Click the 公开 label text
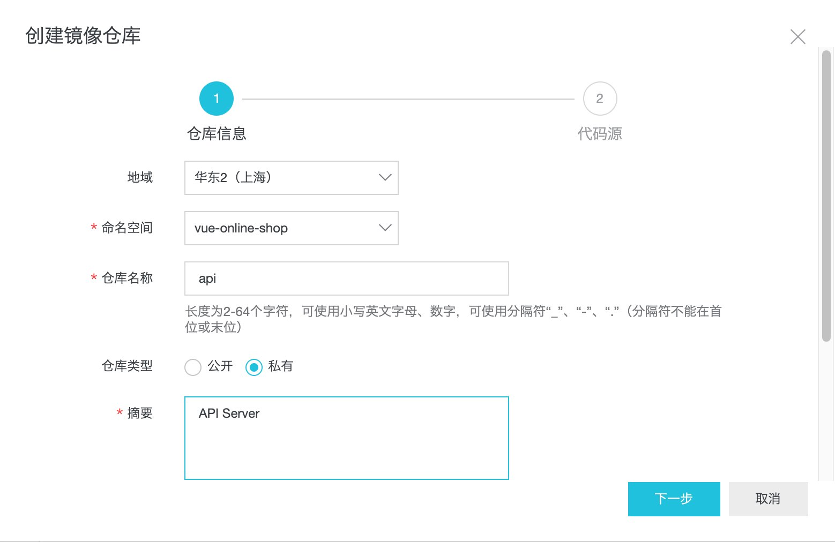The height and width of the screenshot is (542, 835). [220, 366]
